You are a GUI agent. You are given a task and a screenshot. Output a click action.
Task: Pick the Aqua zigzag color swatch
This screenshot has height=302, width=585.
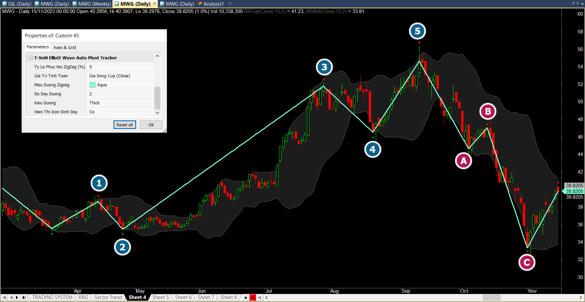[x=92, y=85]
